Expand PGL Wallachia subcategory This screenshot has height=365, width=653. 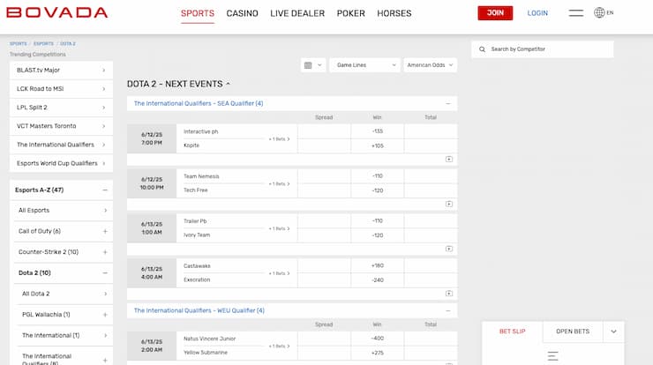point(105,315)
